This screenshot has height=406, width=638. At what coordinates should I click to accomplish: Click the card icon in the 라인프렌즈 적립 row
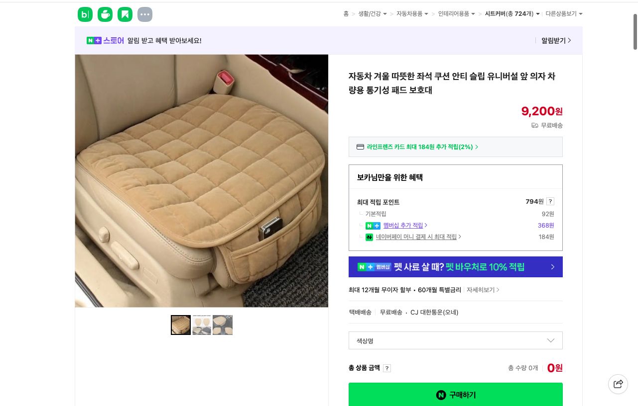360,147
